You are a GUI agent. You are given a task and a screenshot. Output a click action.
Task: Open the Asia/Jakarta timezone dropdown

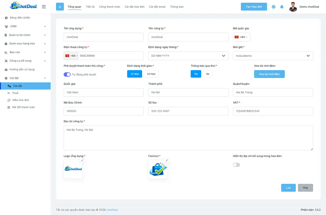click(x=273, y=56)
